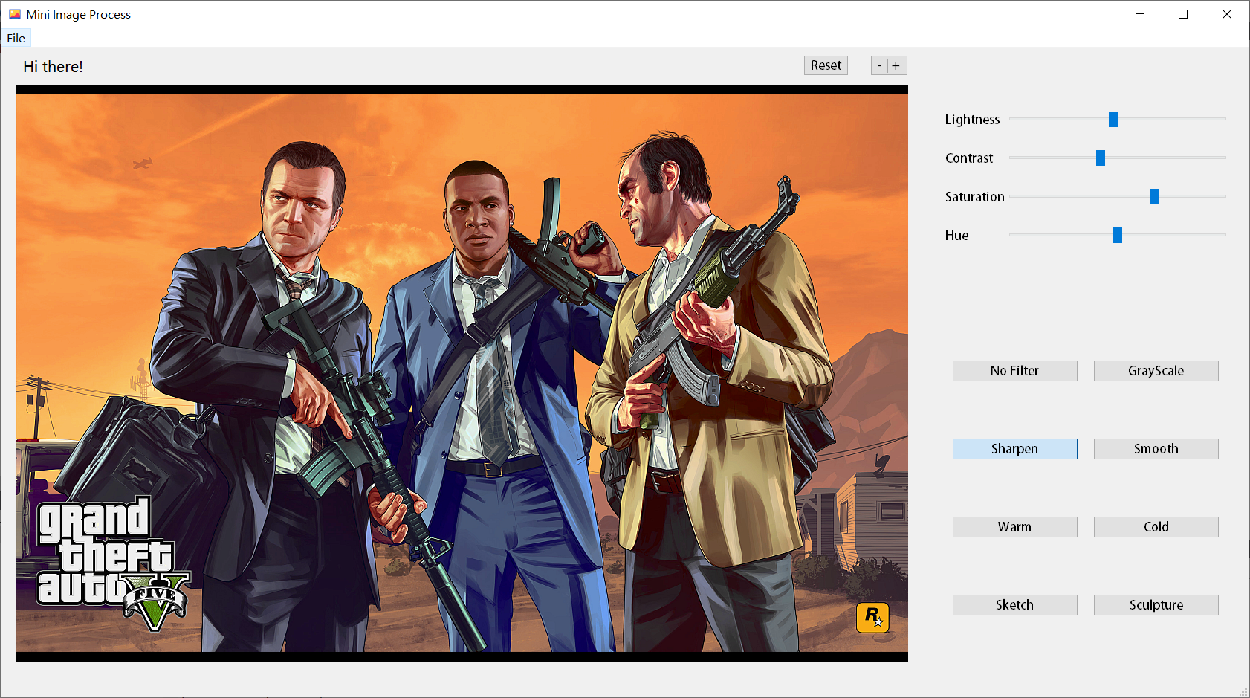Click the 'Hue' label
The image size is (1250, 698).
pos(956,236)
